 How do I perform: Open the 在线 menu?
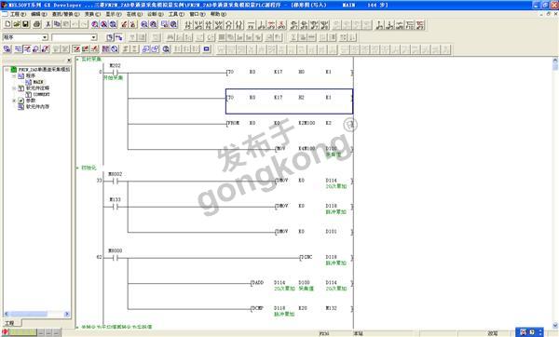[134, 14]
